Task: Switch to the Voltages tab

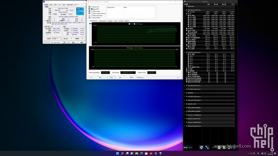Action: pos(110,21)
